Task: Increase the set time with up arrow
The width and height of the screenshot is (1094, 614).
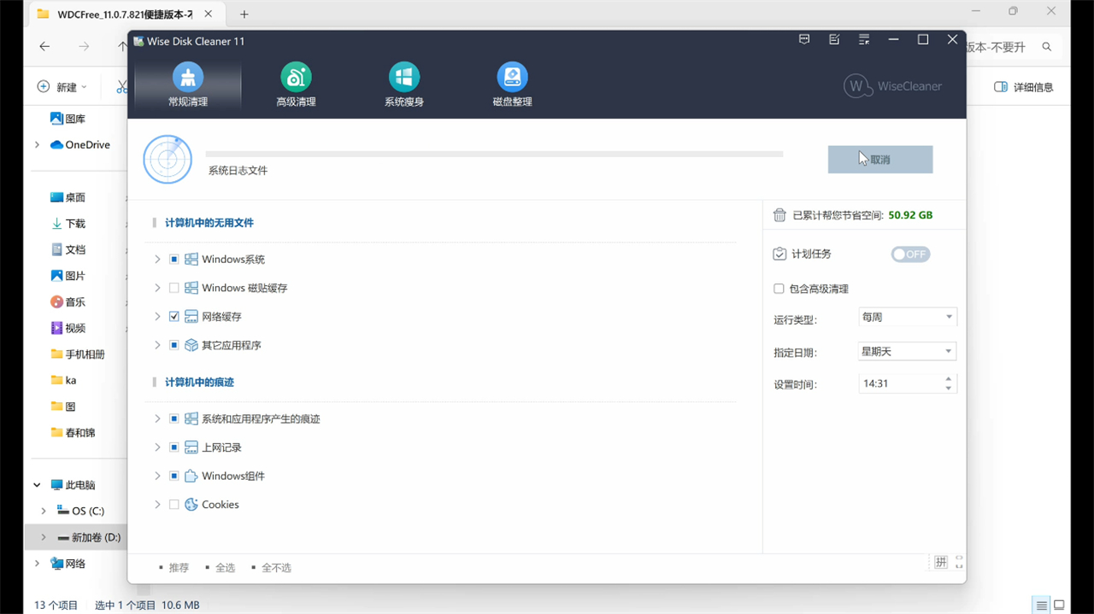Action: tap(949, 378)
